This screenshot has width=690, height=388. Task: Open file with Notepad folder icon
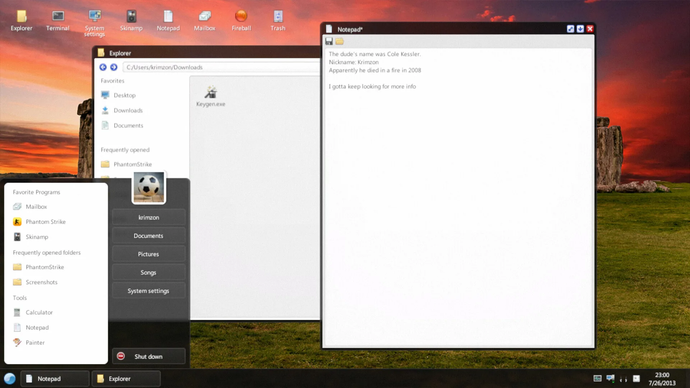[340, 41]
